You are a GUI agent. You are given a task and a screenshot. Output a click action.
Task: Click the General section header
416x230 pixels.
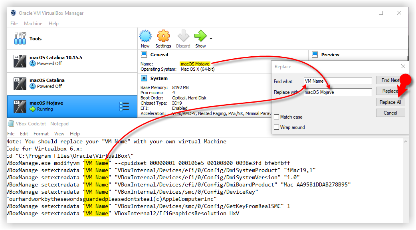click(x=159, y=55)
